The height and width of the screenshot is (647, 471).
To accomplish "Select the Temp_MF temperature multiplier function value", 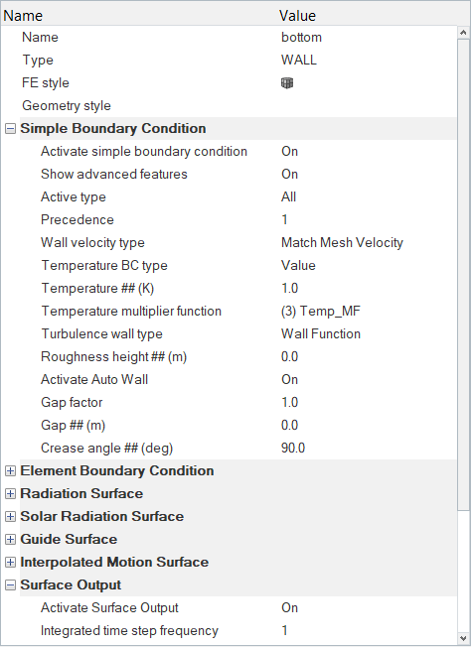I will (x=321, y=312).
